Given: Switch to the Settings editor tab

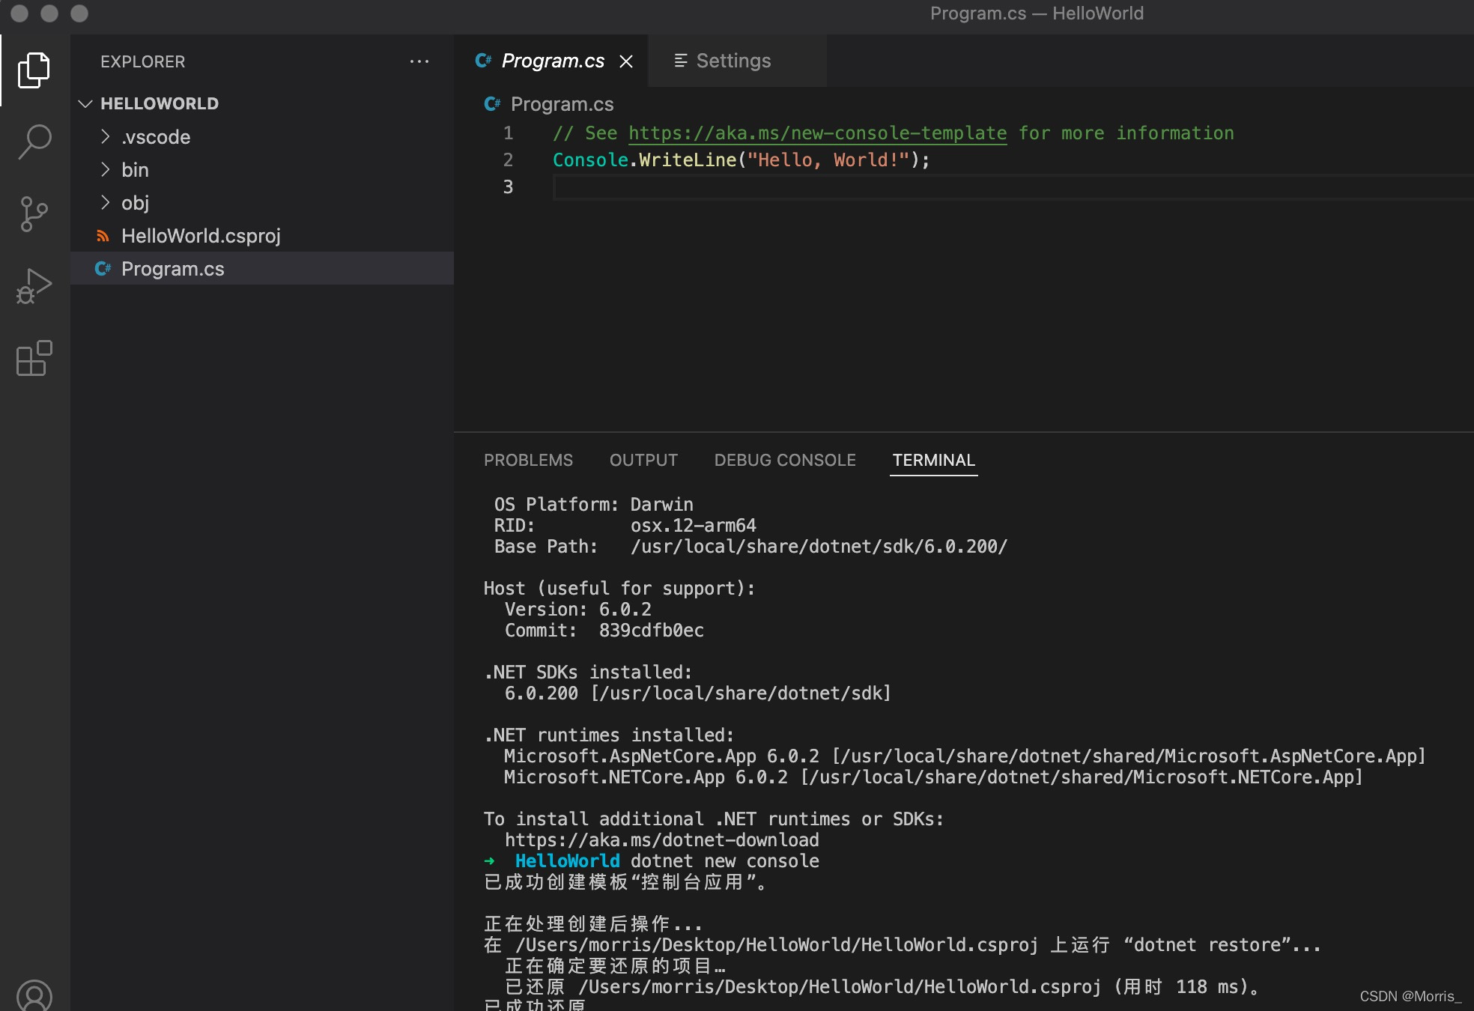Looking at the screenshot, I should coord(738,61).
